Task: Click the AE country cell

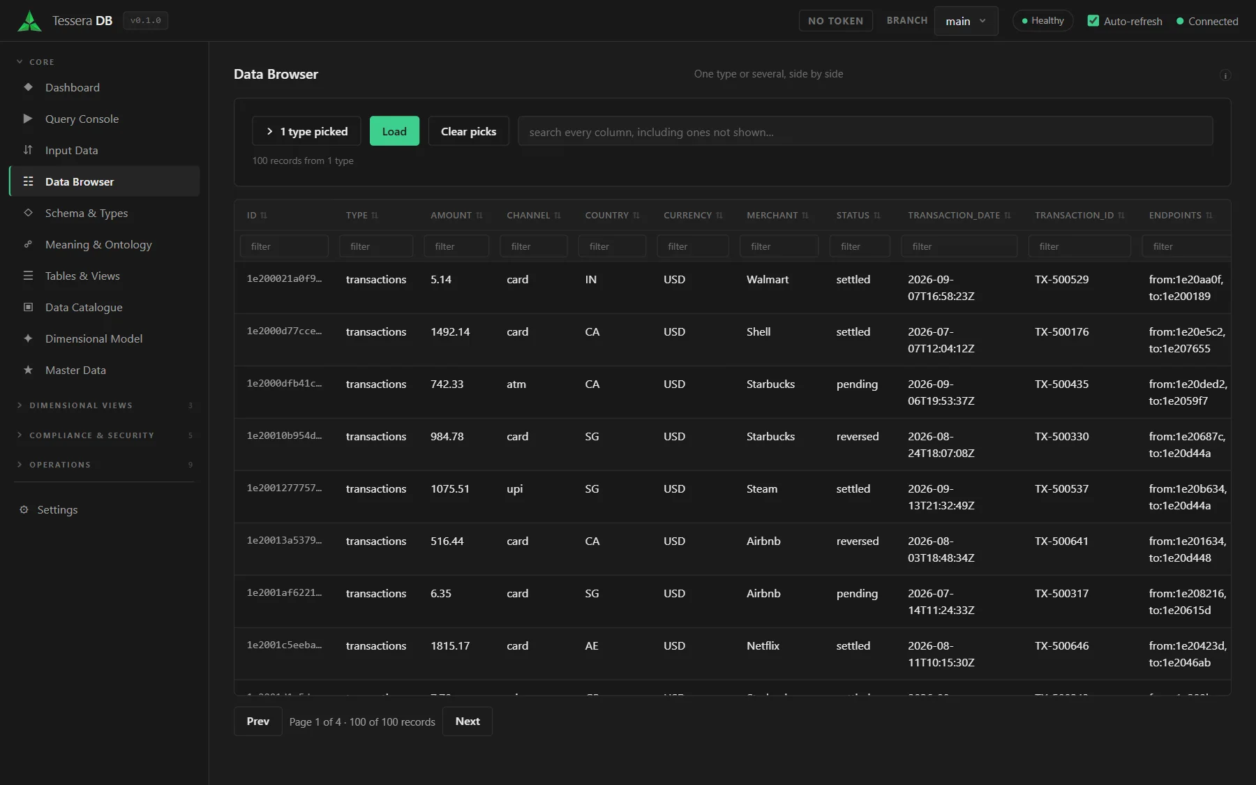Action: coord(592,646)
